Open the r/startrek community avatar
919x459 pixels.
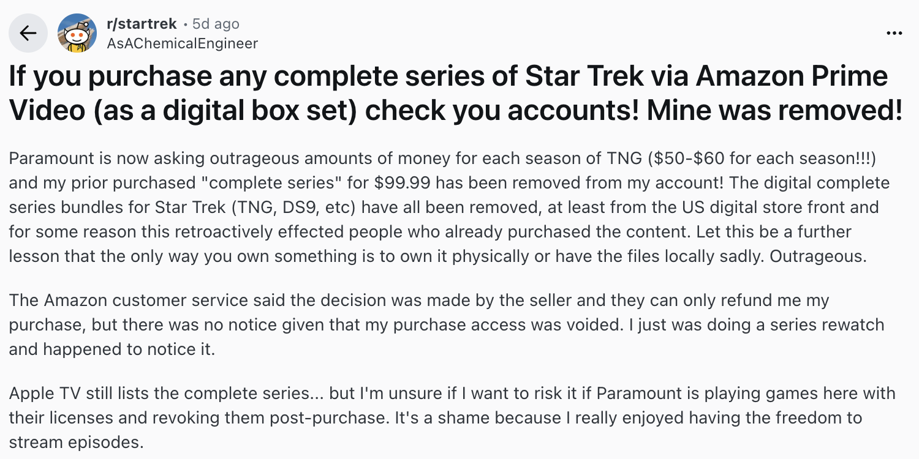point(77,33)
